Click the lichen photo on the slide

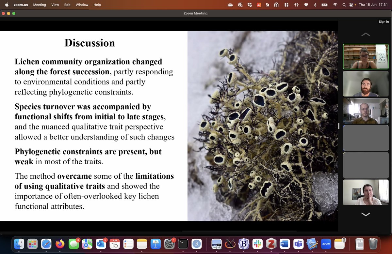262,126
